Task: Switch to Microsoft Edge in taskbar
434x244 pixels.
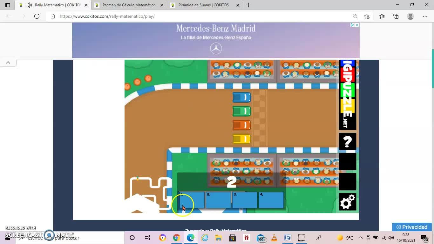Action: coord(191,238)
